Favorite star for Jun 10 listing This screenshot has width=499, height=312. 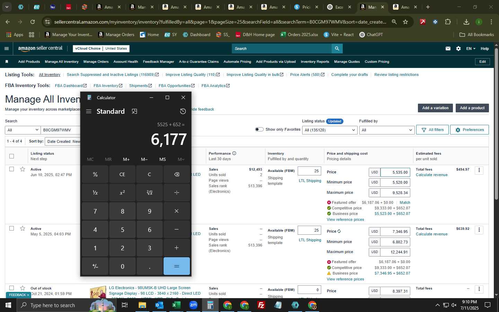(23, 169)
